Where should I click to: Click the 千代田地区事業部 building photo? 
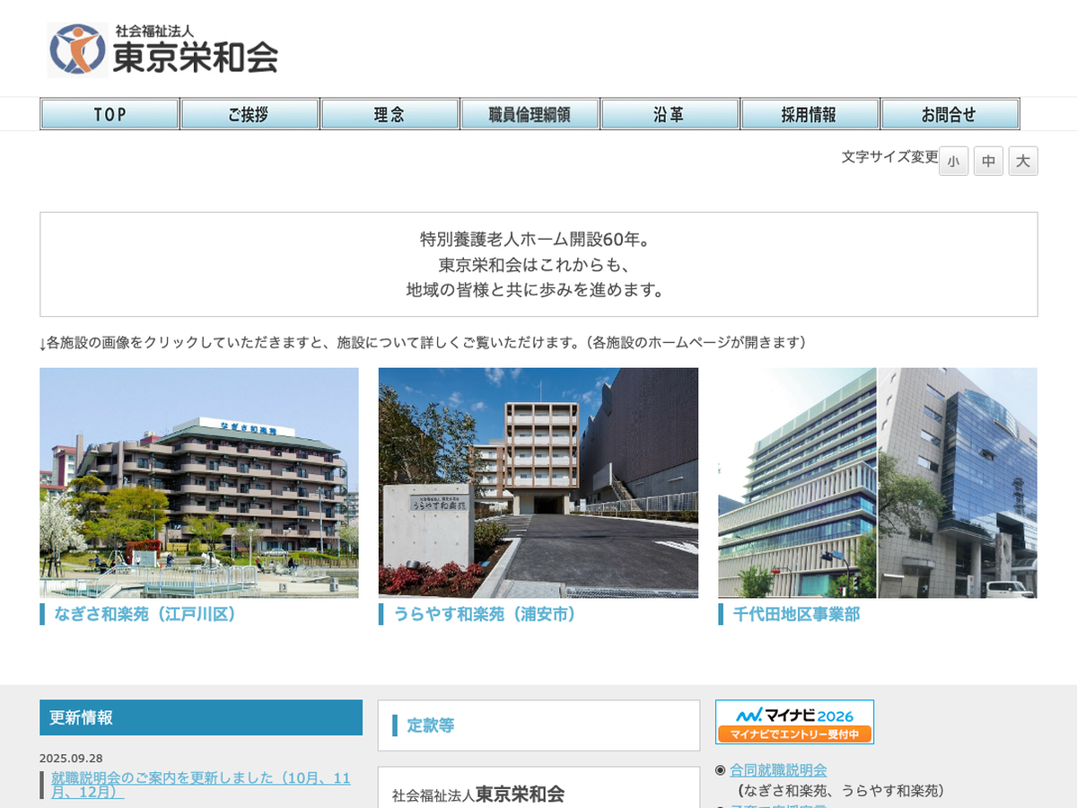877,482
